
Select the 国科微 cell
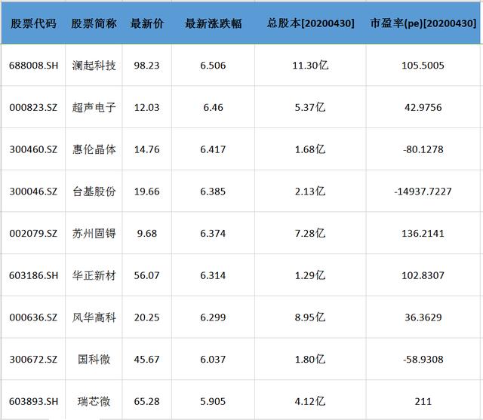(94, 360)
